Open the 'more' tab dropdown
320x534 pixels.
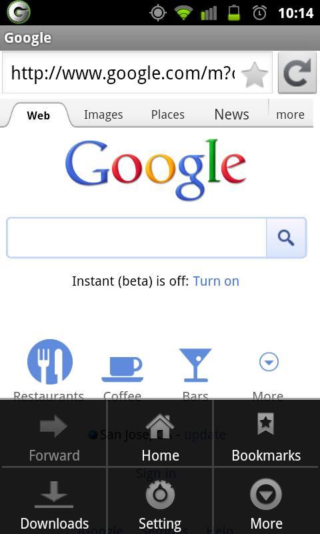pyautogui.click(x=290, y=114)
